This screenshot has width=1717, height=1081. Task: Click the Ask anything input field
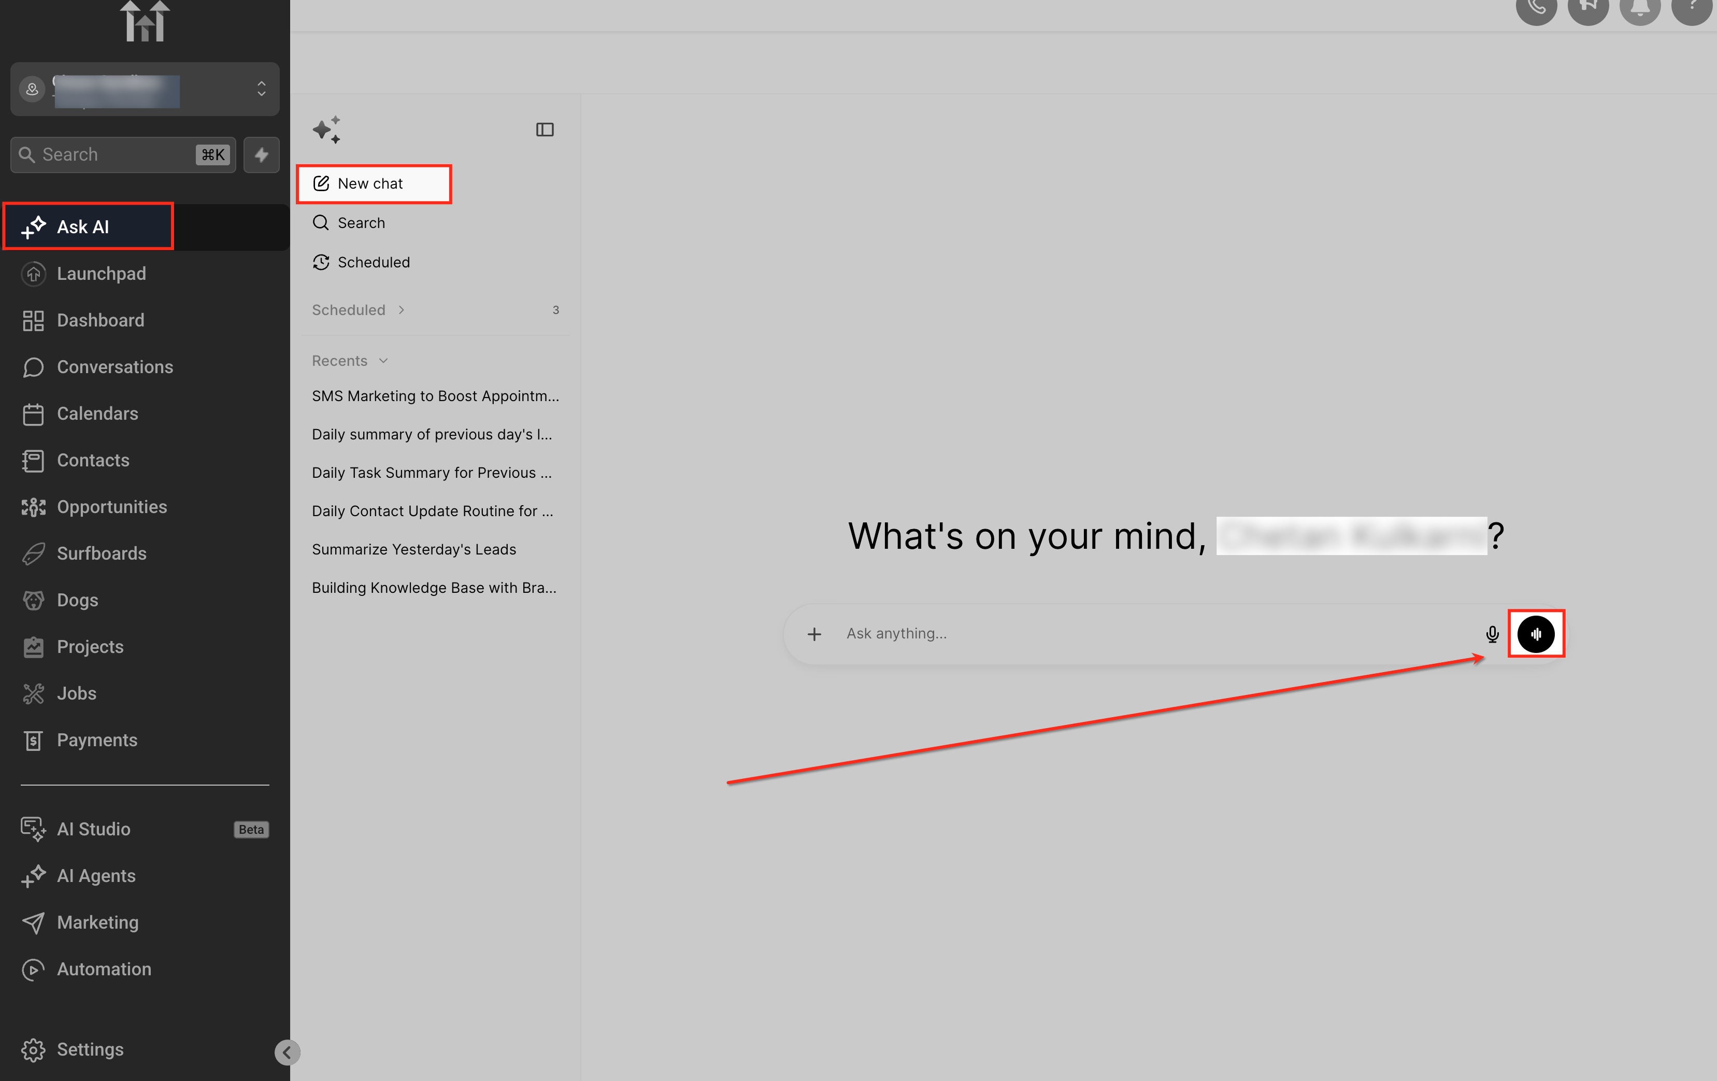point(1155,634)
